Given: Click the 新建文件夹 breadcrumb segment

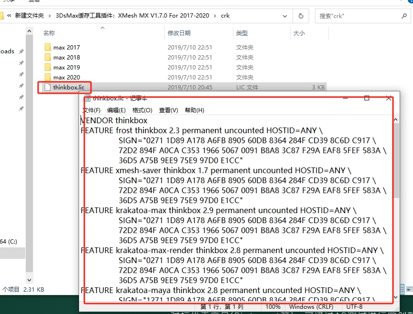Looking at the screenshot, I should pyautogui.click(x=29, y=16).
